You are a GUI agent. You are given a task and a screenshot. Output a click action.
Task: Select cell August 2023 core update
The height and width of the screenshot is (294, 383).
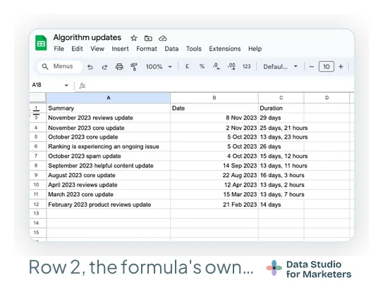click(108, 175)
